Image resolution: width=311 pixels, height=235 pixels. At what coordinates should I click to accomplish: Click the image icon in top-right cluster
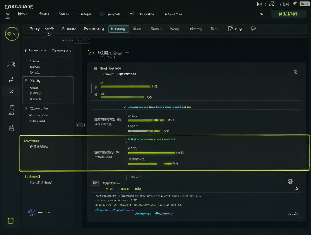[286, 4]
